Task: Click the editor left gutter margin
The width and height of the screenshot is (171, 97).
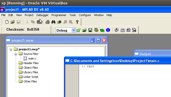Action: (x=72, y=81)
